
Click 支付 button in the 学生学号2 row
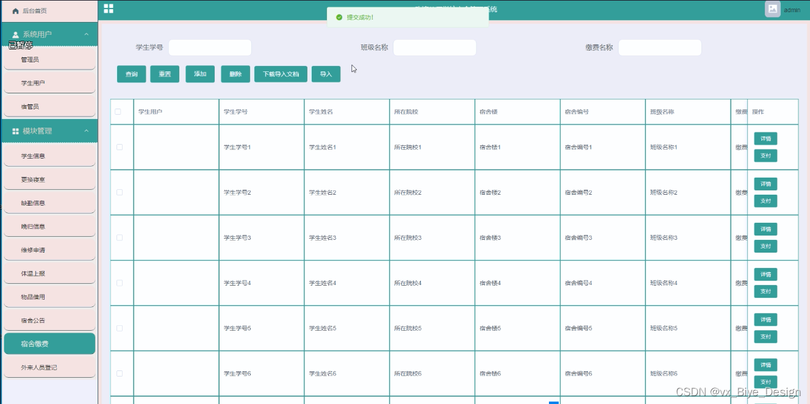click(765, 201)
